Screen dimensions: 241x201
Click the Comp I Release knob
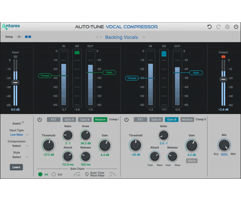pos(86,157)
